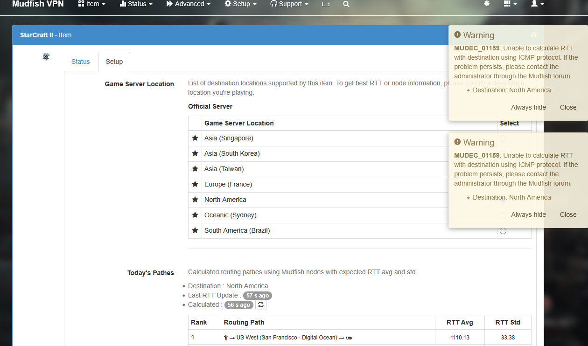The image size is (588, 346).
Task: Click the Routing Path column header
Action: click(x=244, y=322)
